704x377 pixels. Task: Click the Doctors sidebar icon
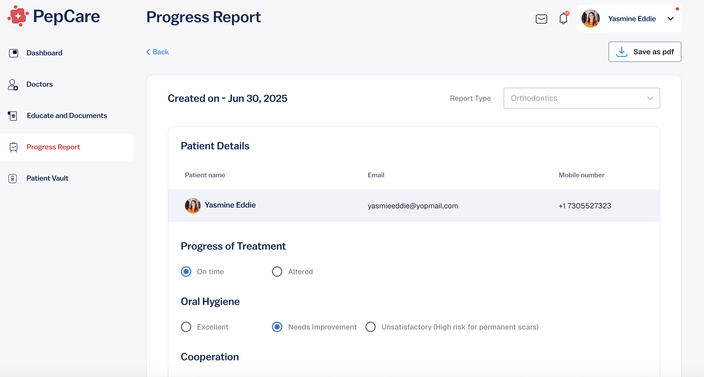[x=13, y=85]
